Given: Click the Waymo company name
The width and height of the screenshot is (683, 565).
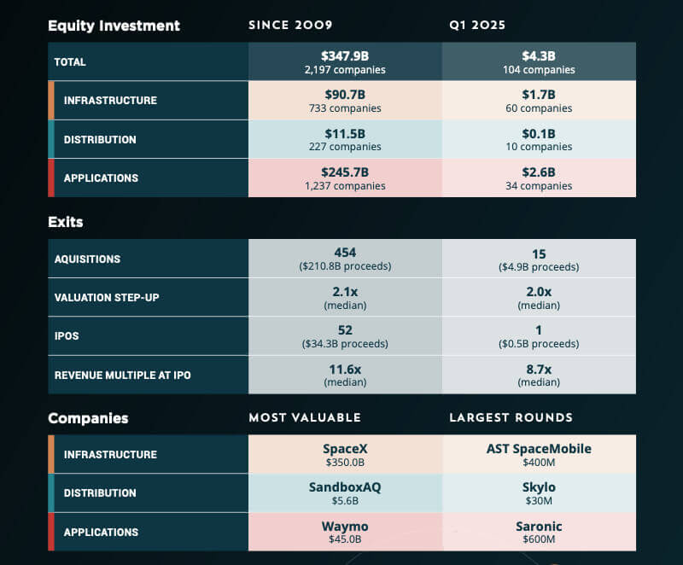Looking at the screenshot, I should (x=345, y=527).
